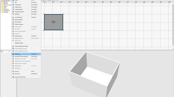174x97 pixels.
Task: Select the Create dimensions icon
Action: point(13,12)
